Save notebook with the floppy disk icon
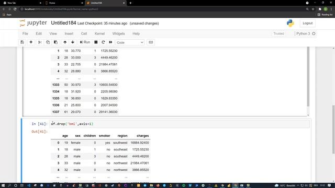The image size is (335, 188). [22, 42]
